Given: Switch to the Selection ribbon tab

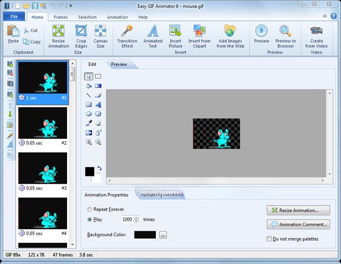Looking at the screenshot, I should [88, 17].
